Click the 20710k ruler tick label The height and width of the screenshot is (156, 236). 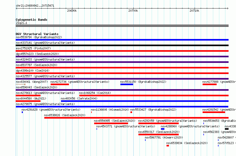click(x=194, y=11)
